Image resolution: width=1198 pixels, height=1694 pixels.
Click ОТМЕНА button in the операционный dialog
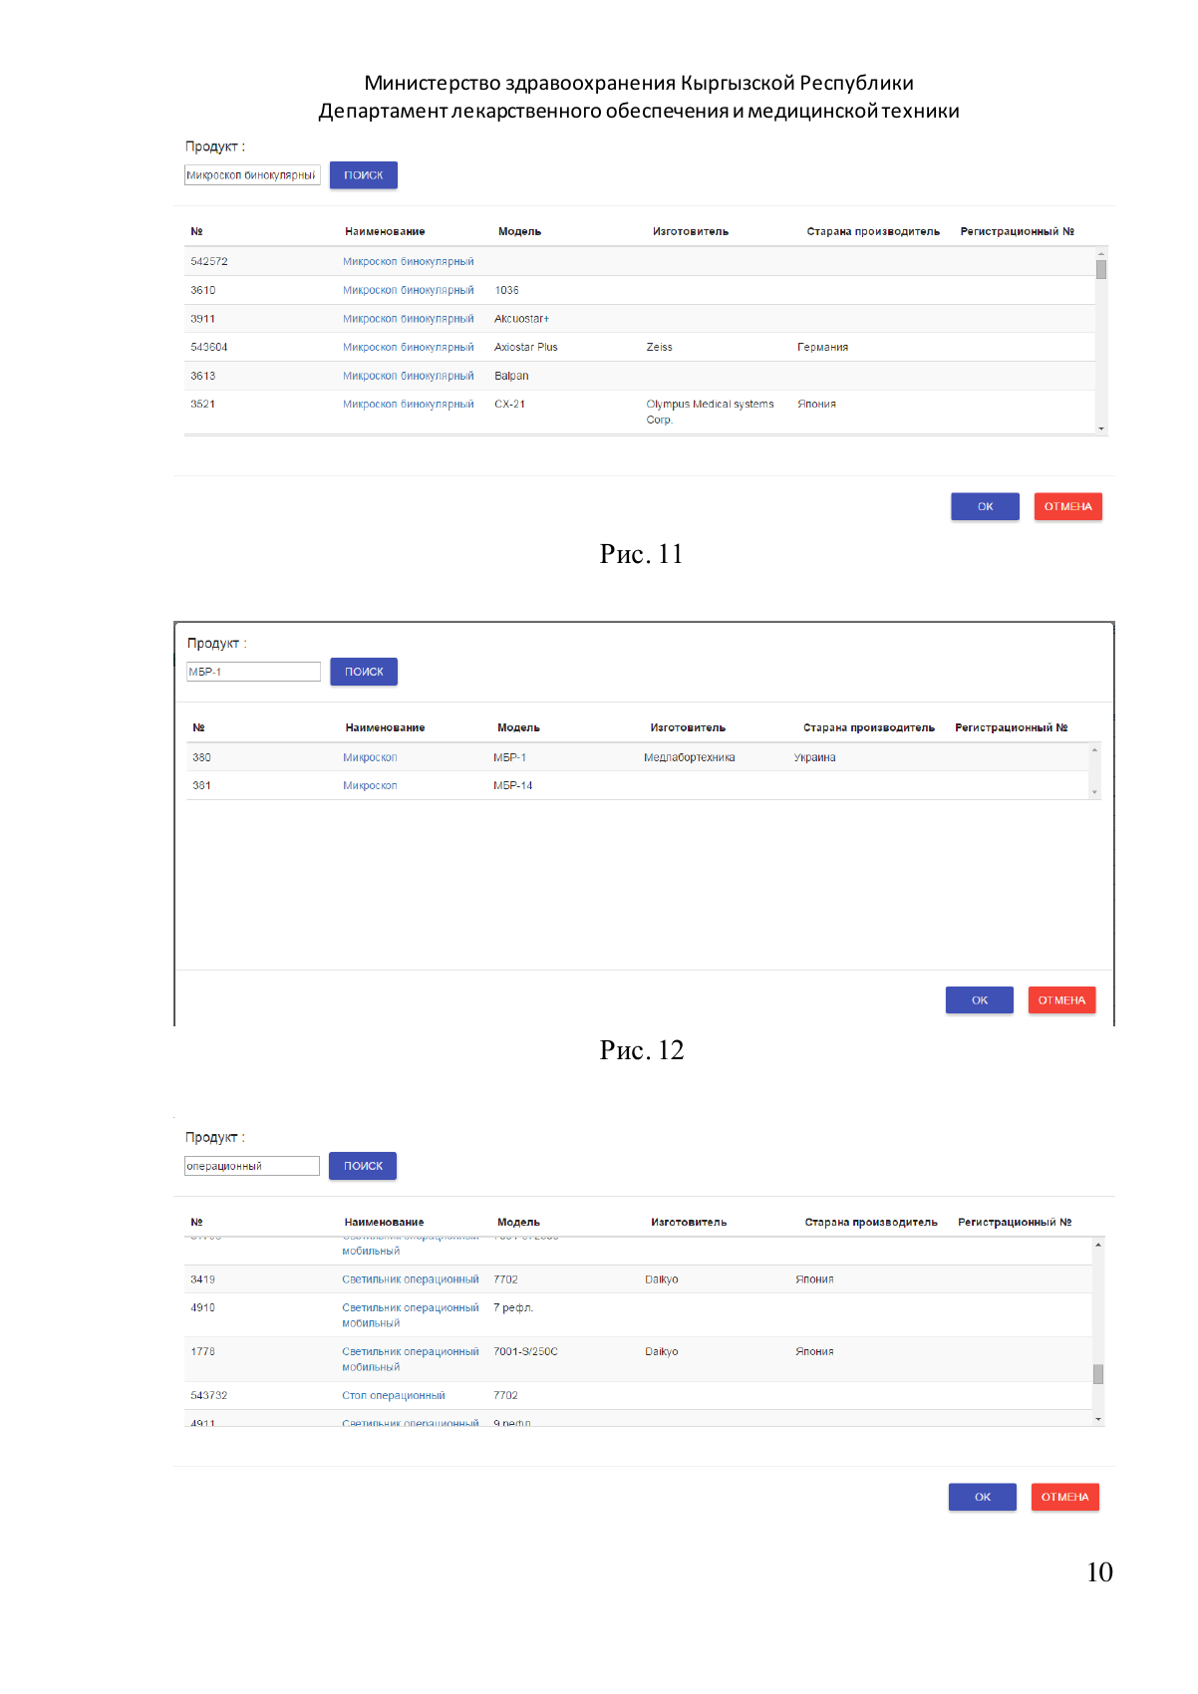pyautogui.click(x=1064, y=1497)
